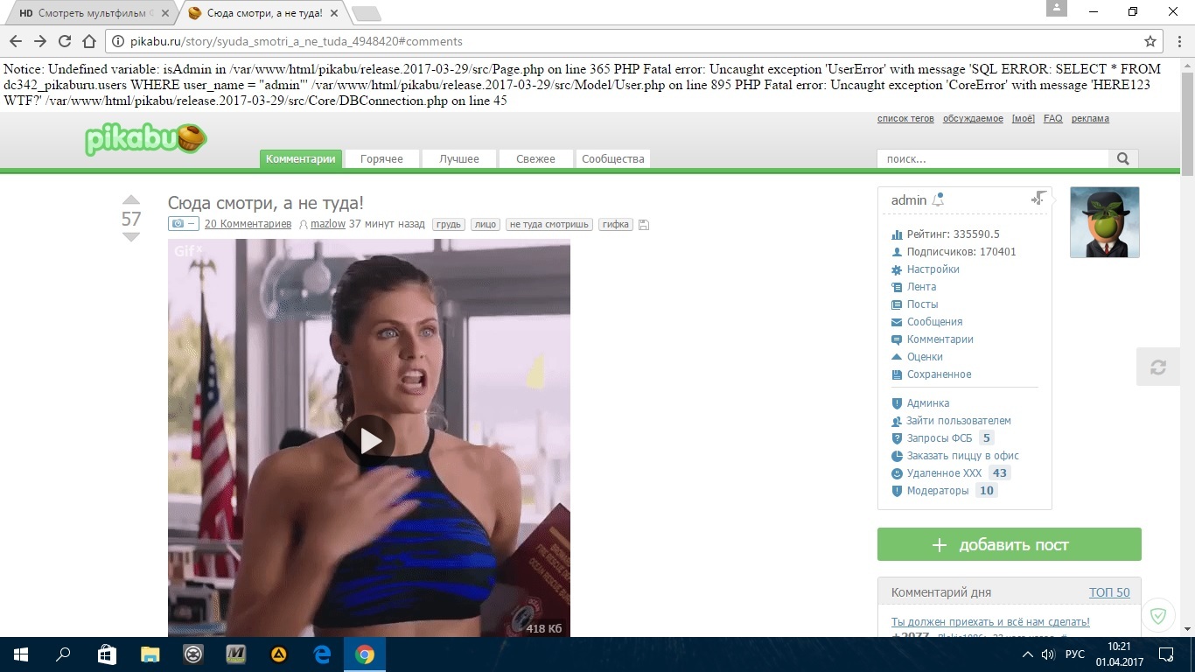Open Модераторы link

tap(938, 491)
